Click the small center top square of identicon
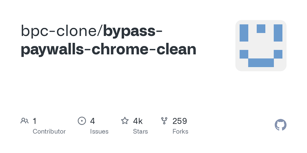This screenshot has height=153, width=307. pyautogui.click(x=261, y=28)
